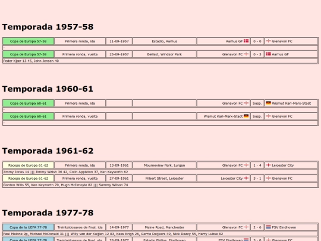Select the 'Copa de la UEFA 77-78' cell dated 14-09-1977

29,227
